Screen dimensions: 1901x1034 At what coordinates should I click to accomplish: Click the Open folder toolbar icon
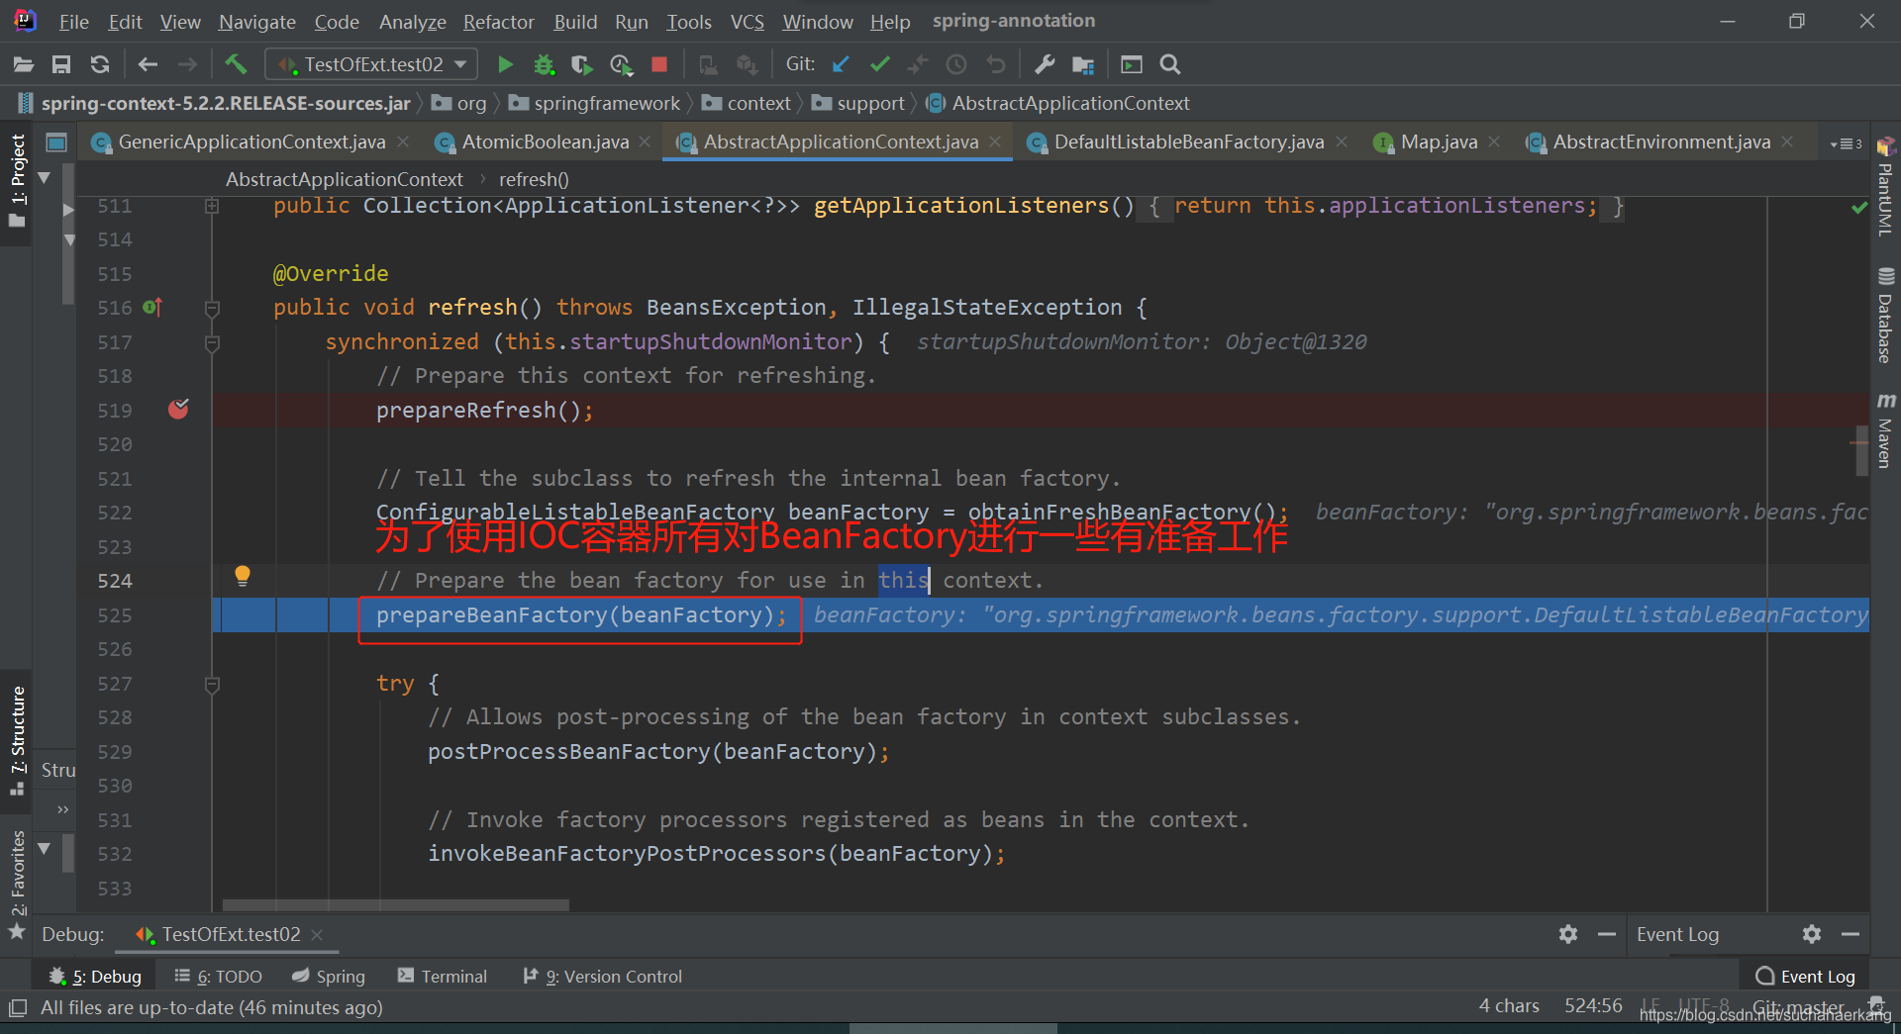24,64
